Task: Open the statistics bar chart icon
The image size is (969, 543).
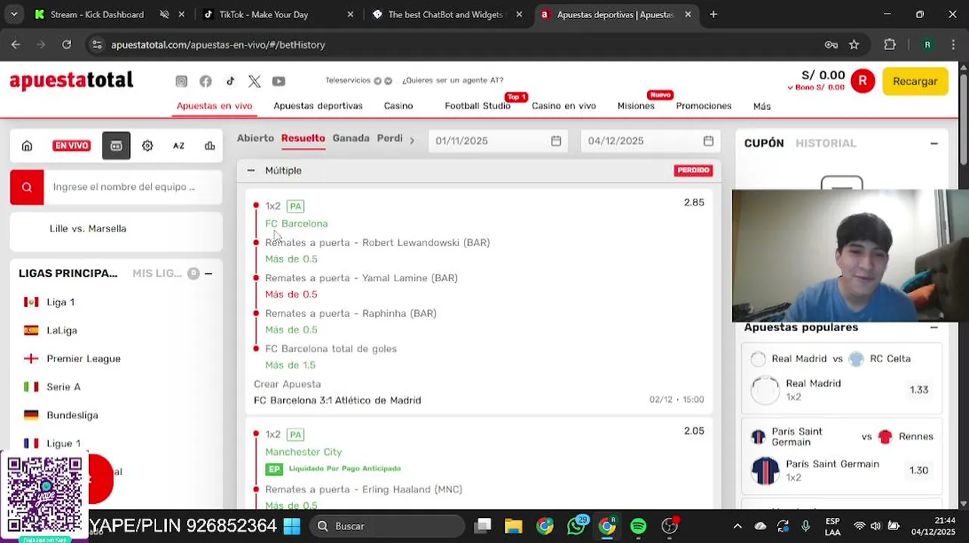Action: coord(210,146)
